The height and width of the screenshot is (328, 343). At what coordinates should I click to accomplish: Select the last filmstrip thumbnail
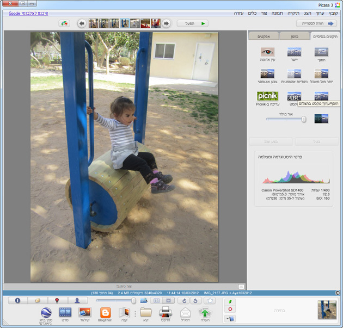(x=156, y=23)
